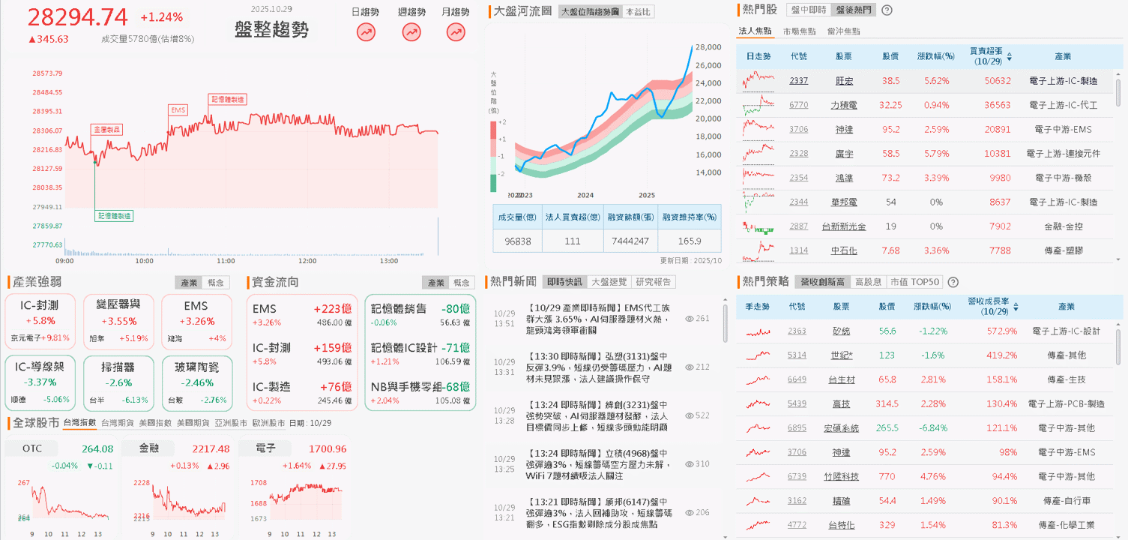Image resolution: width=1128 pixels, height=540 pixels.
Task: Open the quarterly sparkline chart for 矽統
Action: pyautogui.click(x=757, y=331)
